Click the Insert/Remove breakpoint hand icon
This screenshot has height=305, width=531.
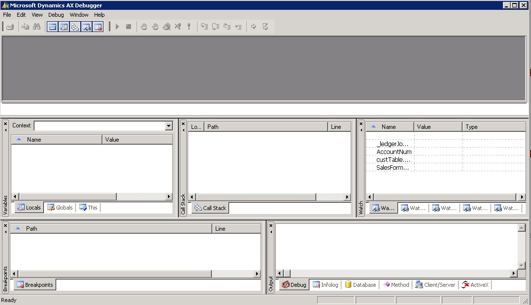tap(144, 27)
